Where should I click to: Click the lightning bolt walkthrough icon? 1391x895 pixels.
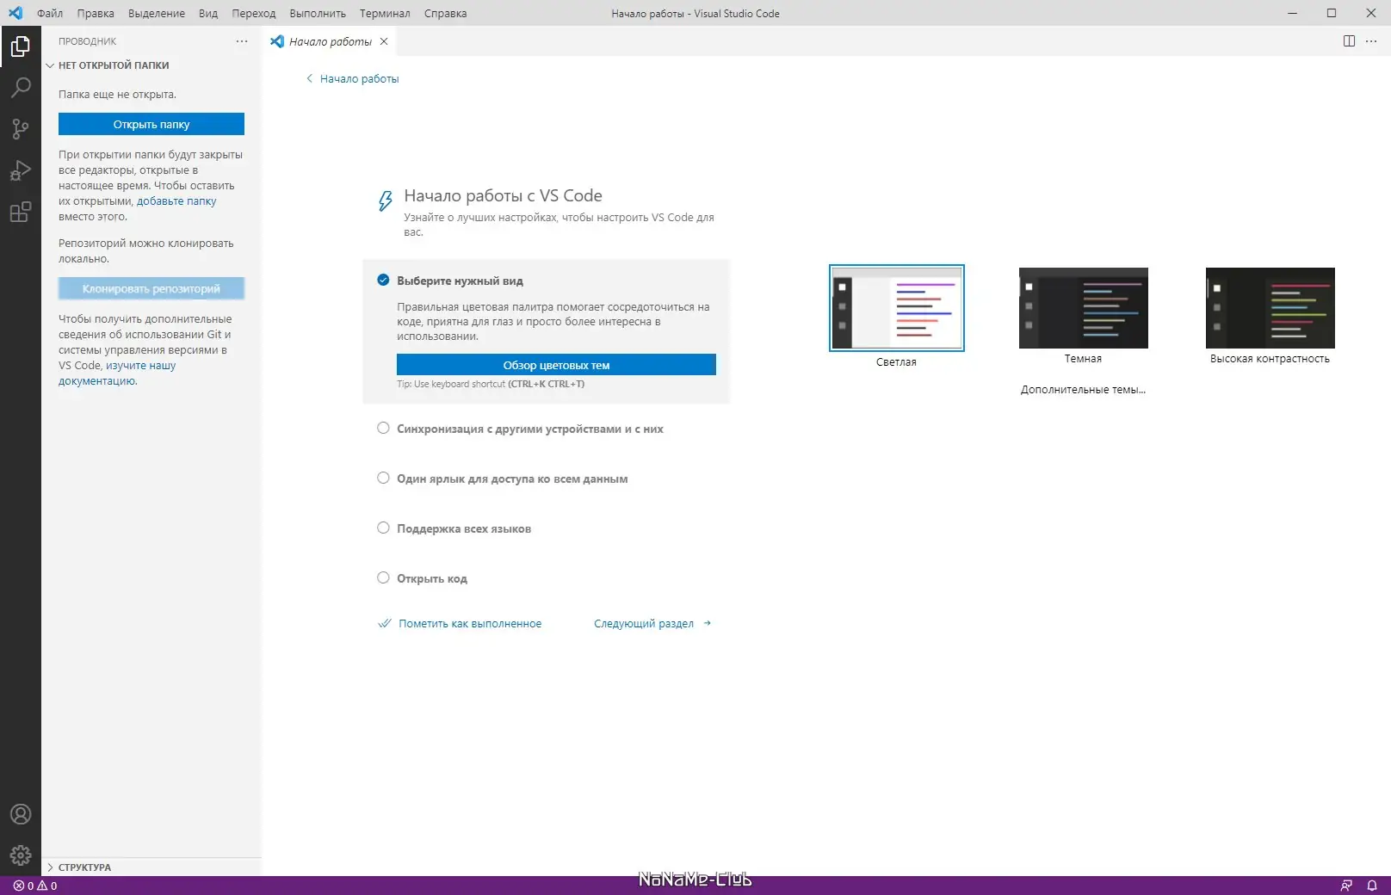pyautogui.click(x=386, y=201)
